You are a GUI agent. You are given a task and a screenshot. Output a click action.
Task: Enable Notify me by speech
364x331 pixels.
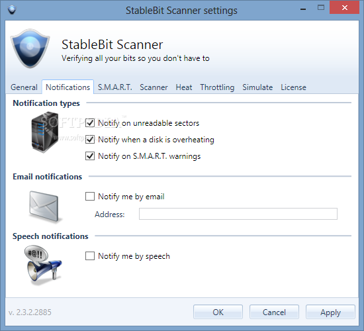(x=90, y=256)
